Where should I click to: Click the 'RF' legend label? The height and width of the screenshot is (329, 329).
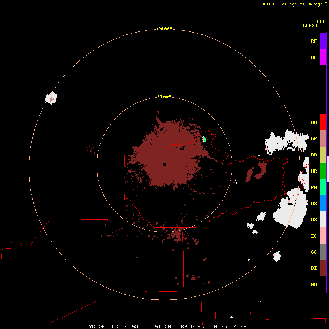pos(314,41)
